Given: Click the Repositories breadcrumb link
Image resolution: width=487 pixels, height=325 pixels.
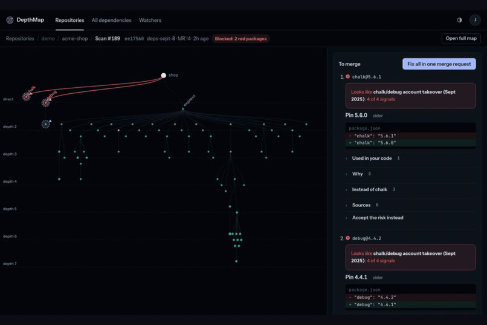Looking at the screenshot, I should pos(20,39).
